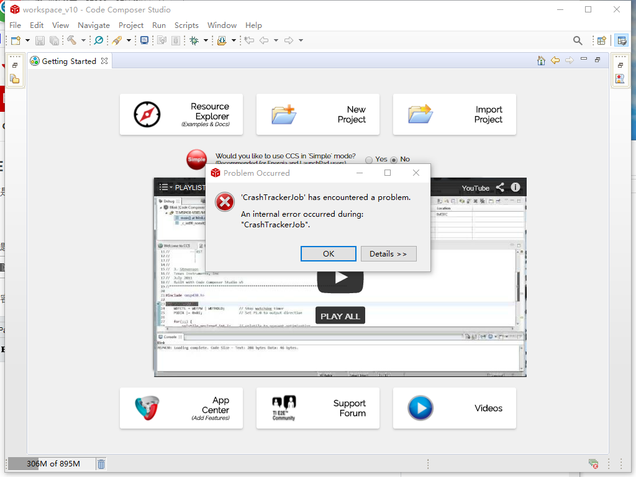Click the pen-nib toolbar icon
The width and height of the screenshot is (636, 477).
[x=117, y=40]
